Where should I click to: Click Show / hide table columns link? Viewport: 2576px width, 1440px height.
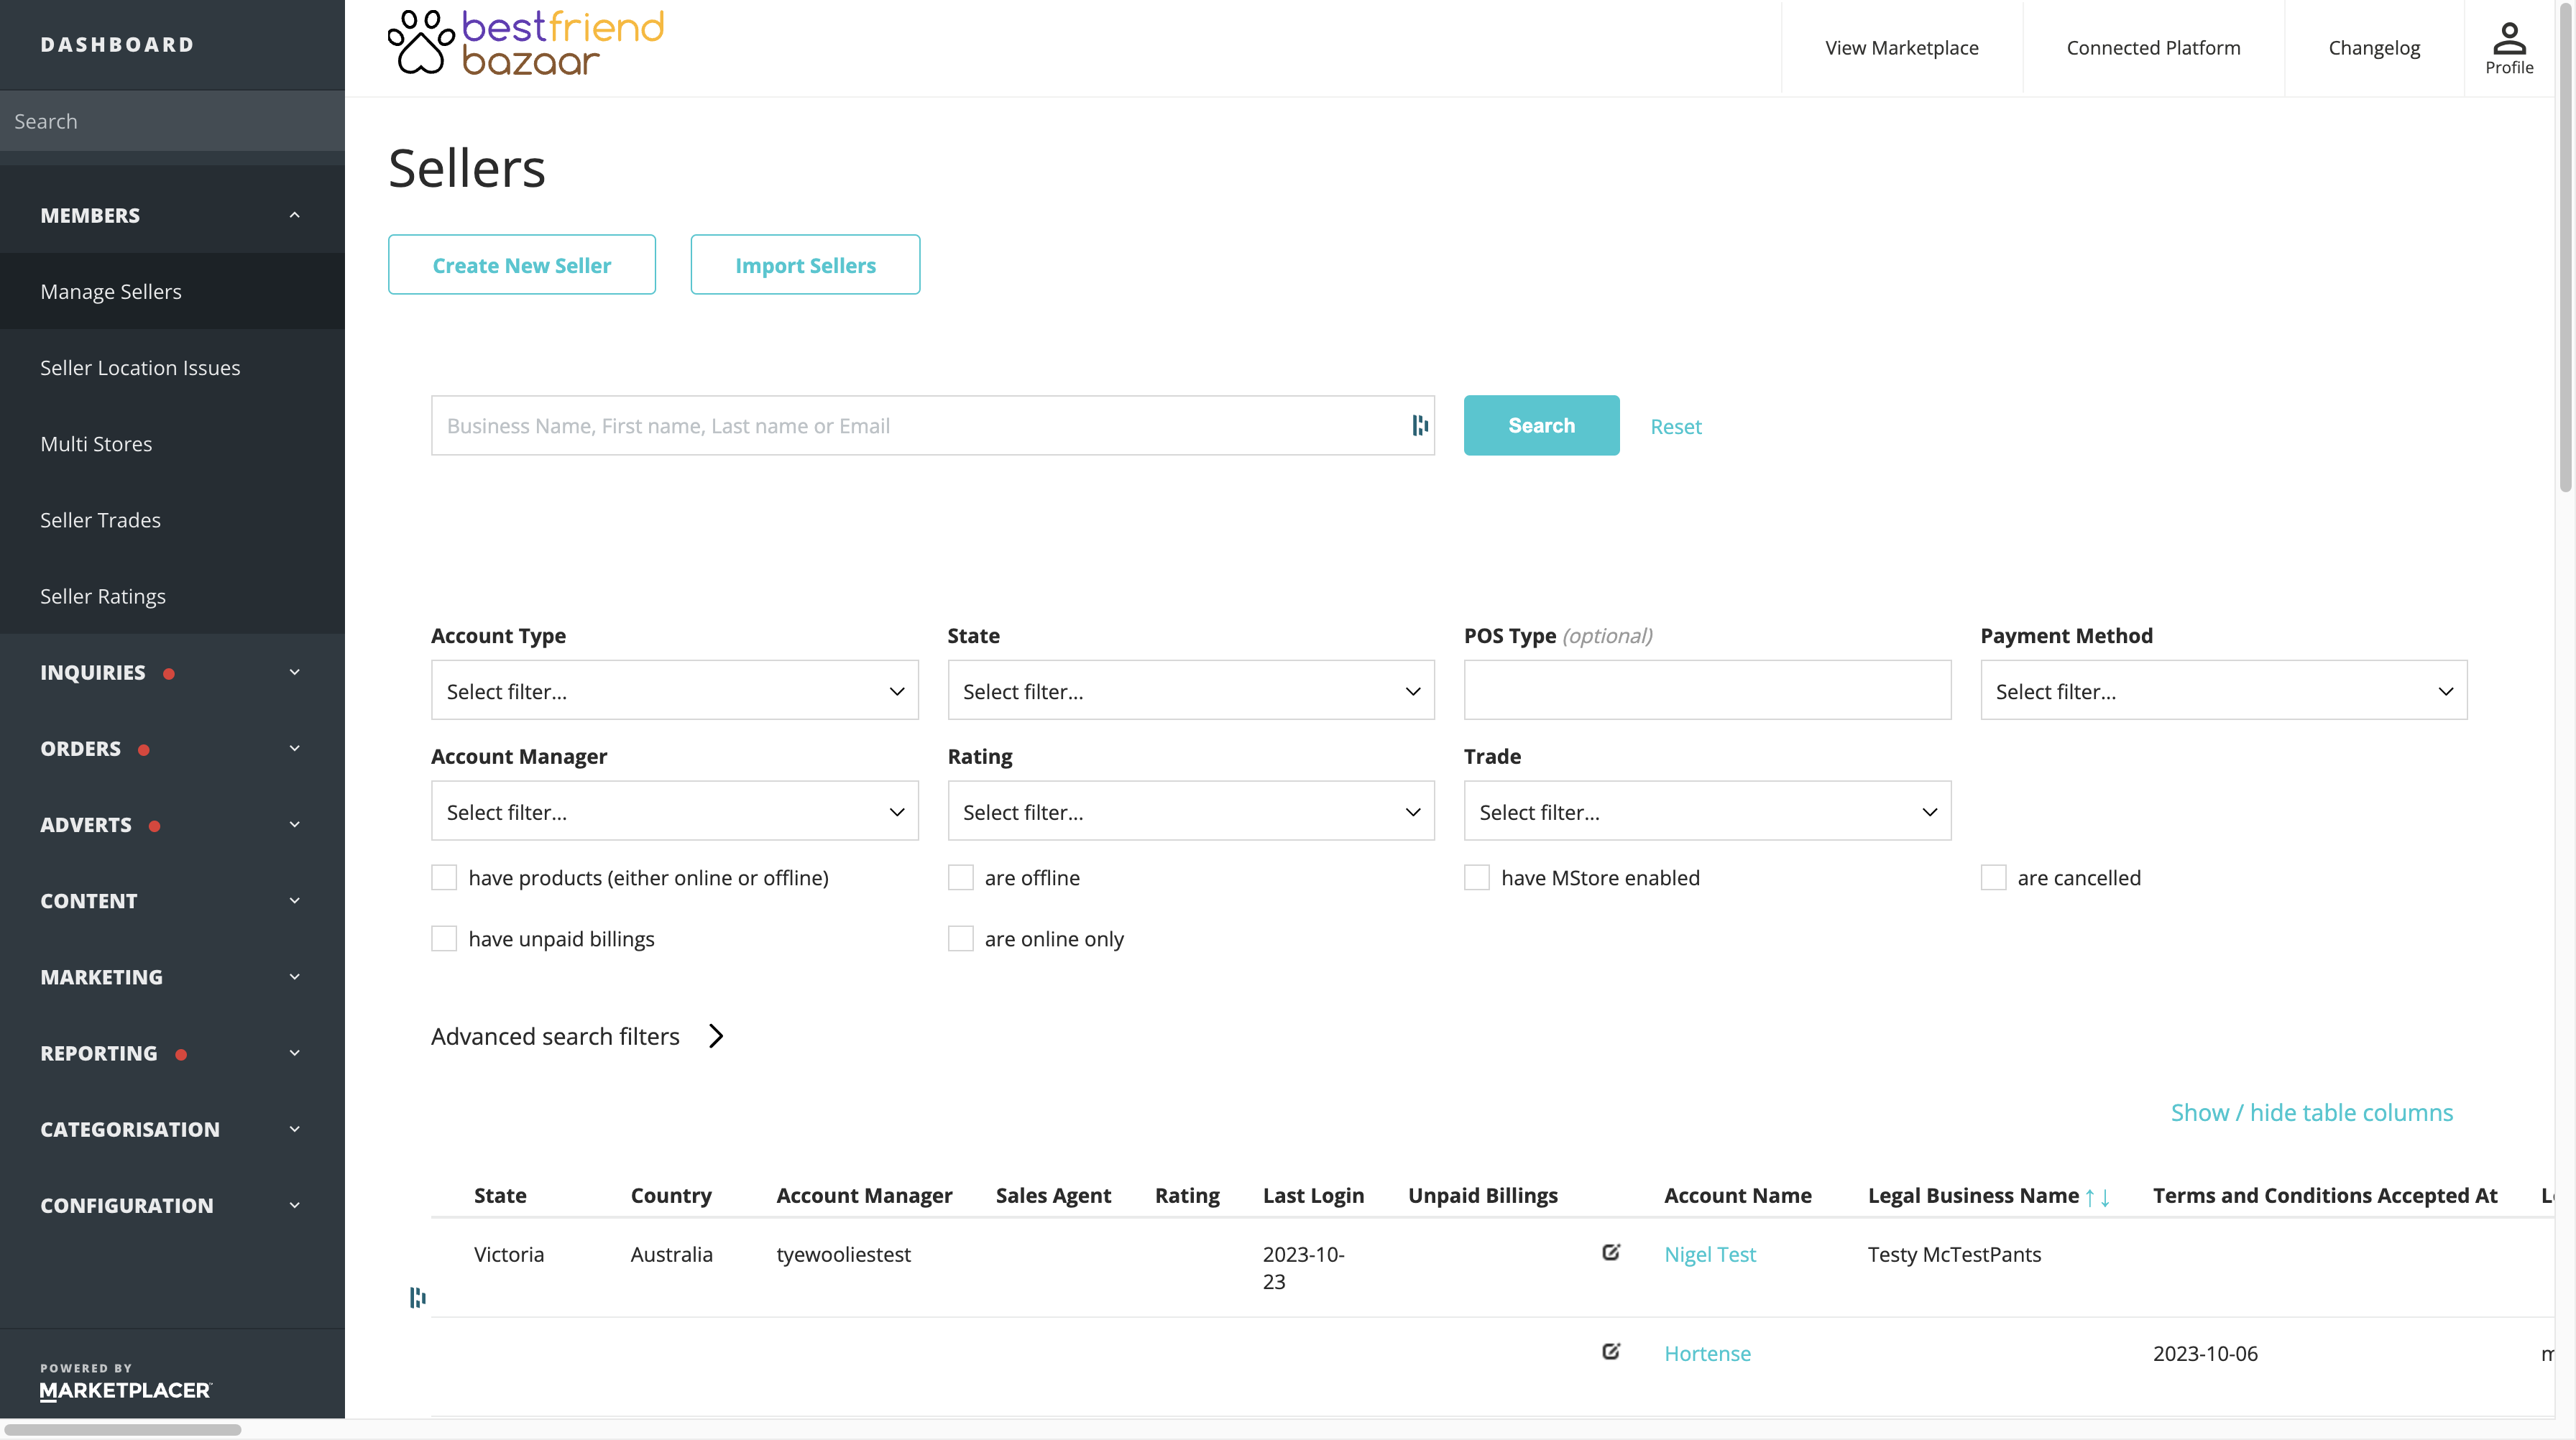[2311, 1111]
